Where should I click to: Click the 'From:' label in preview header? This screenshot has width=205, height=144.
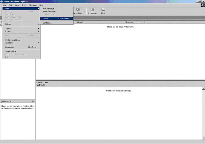tap(40, 83)
